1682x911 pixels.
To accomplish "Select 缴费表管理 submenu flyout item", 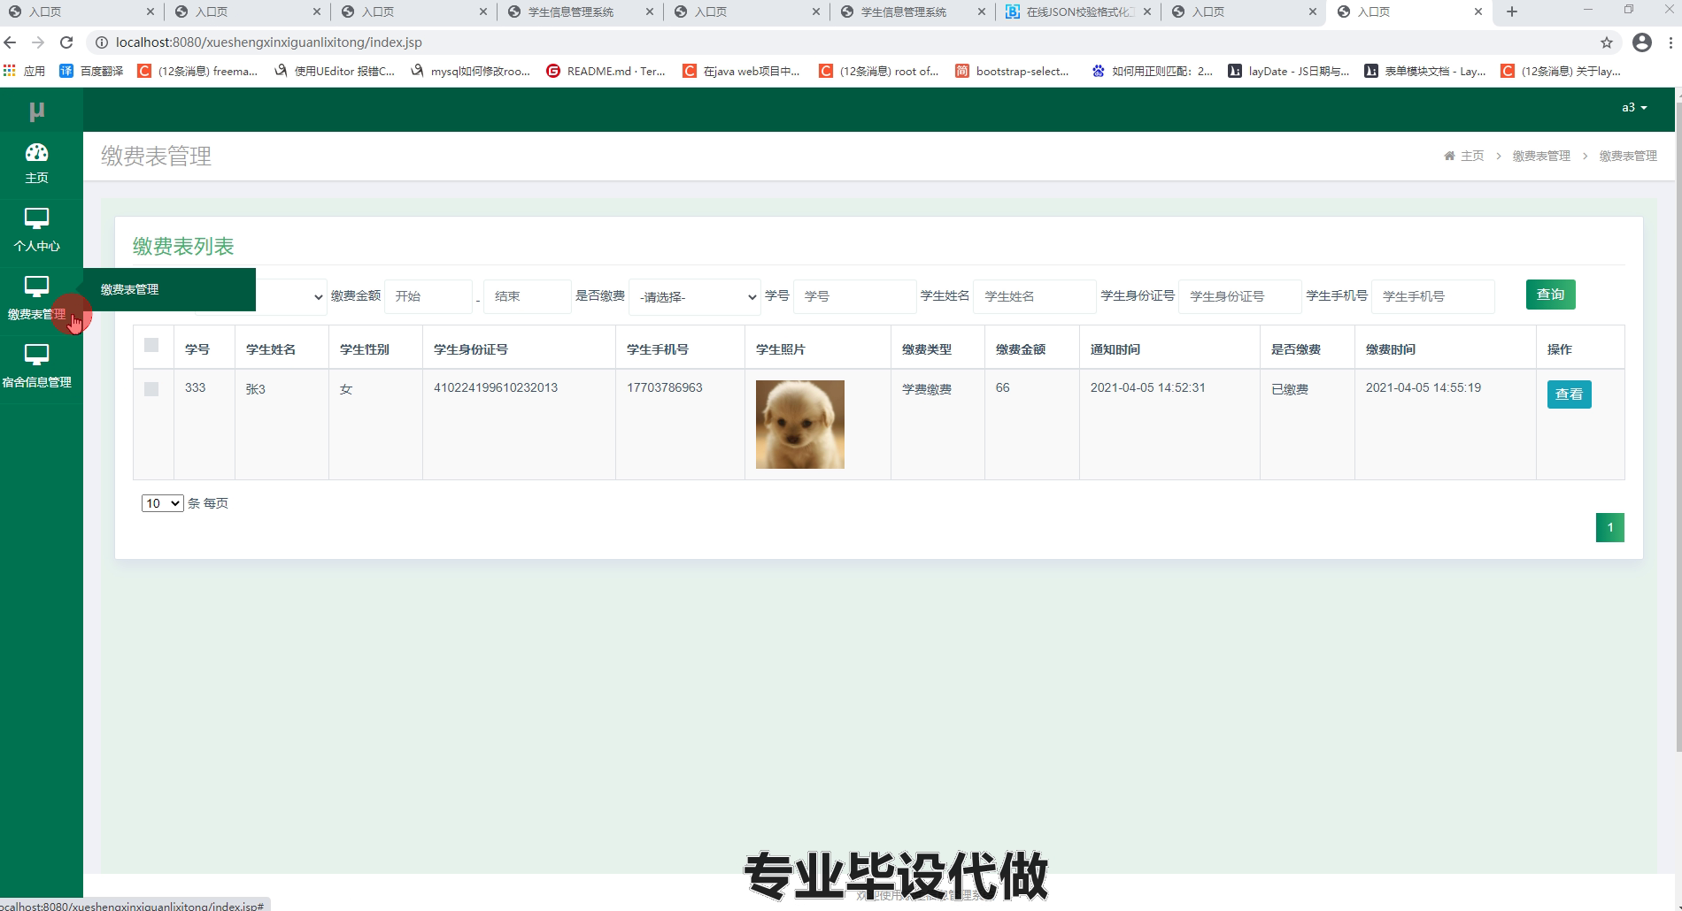I will pos(169,289).
